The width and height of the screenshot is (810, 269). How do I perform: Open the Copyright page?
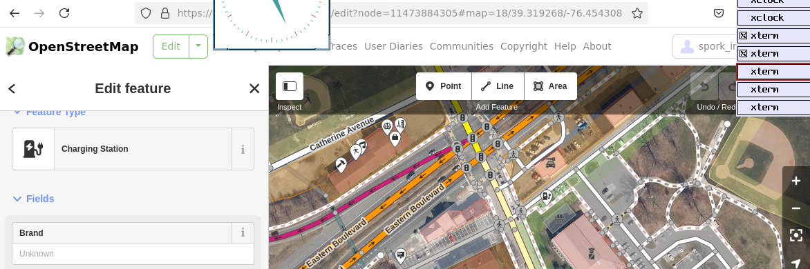(x=524, y=46)
